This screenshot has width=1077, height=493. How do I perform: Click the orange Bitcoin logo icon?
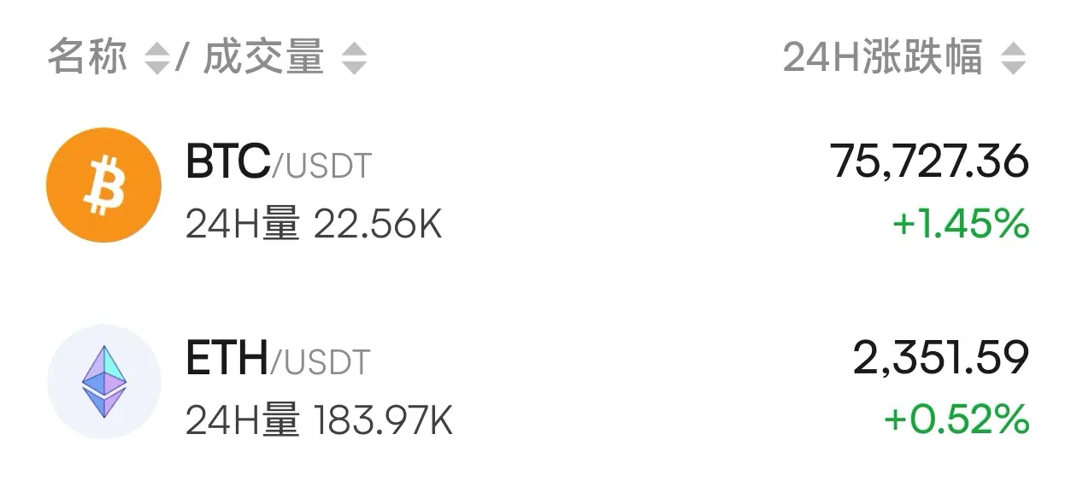pos(103,185)
